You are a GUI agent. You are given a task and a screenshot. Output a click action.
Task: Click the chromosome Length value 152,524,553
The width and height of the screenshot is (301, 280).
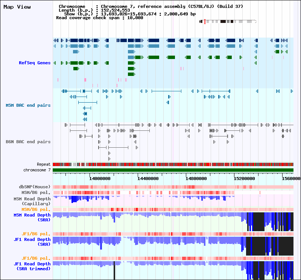(x=116, y=10)
